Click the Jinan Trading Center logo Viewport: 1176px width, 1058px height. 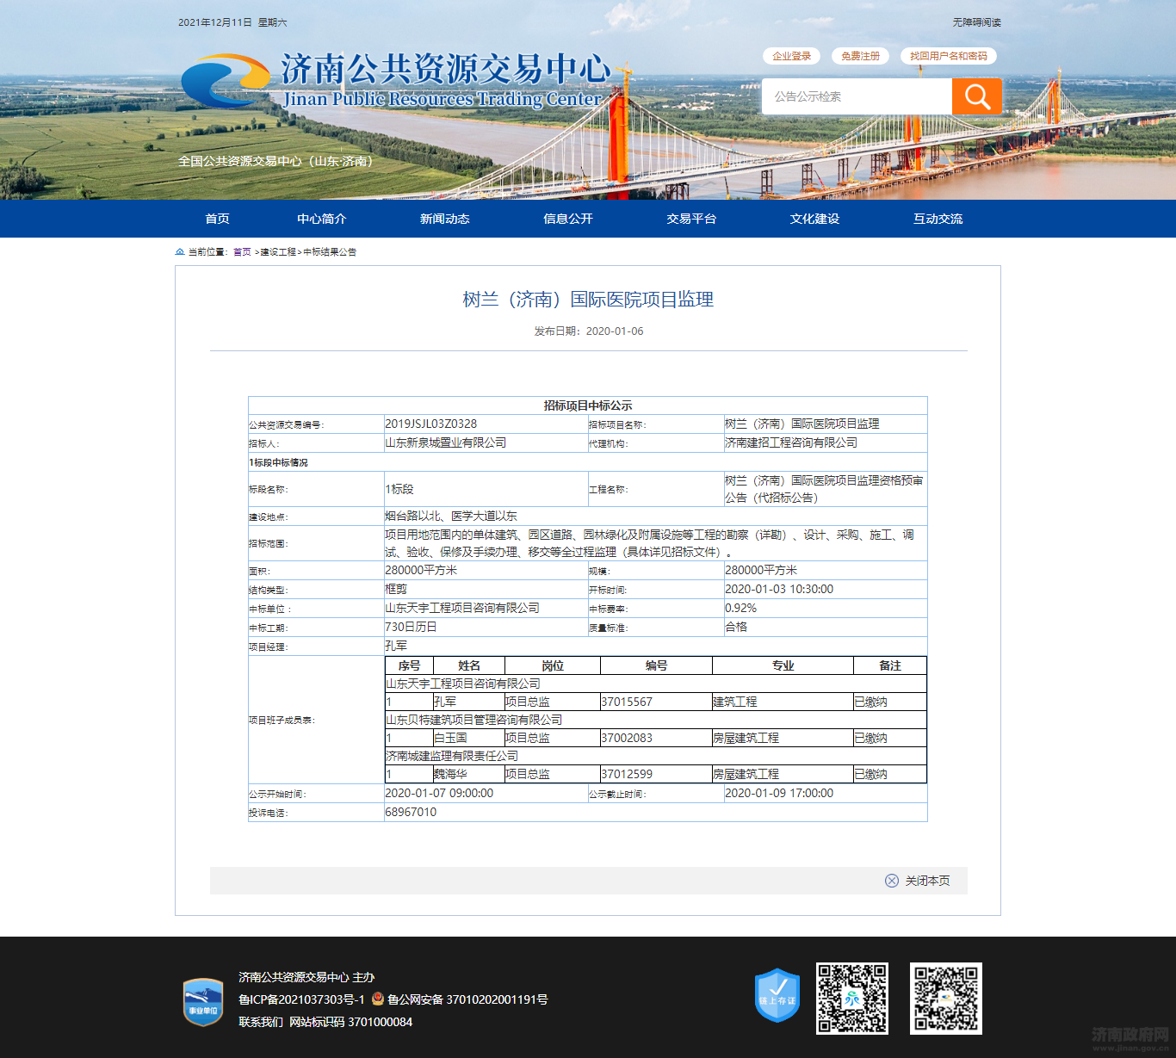[226, 81]
